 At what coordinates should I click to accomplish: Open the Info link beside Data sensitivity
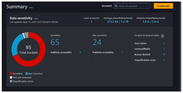coord(36,19)
